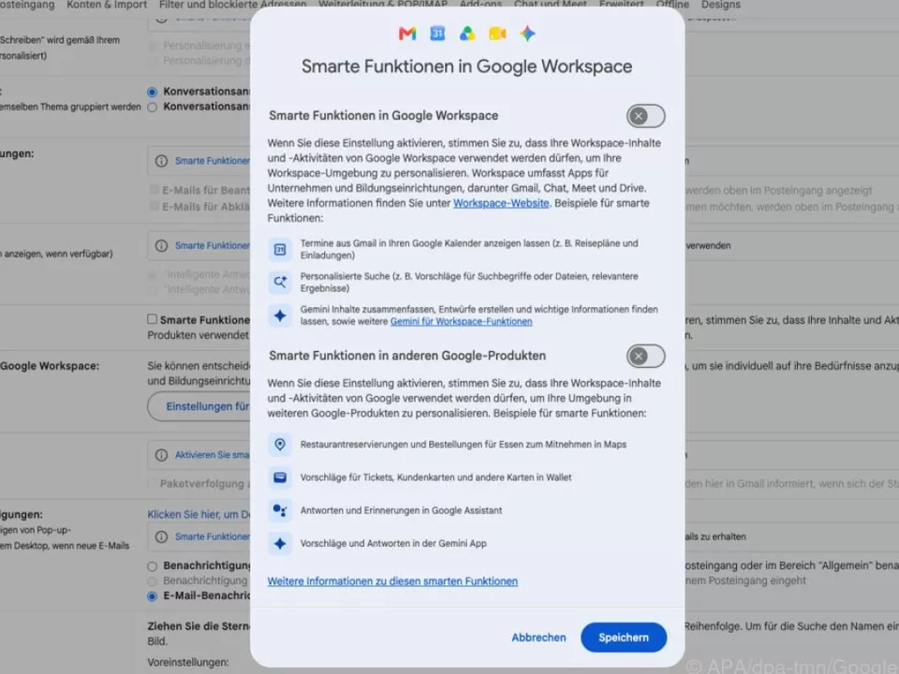This screenshot has height=674, width=899.
Task: Open Gemini für Workspace-Funktionen link
Action: (461, 321)
